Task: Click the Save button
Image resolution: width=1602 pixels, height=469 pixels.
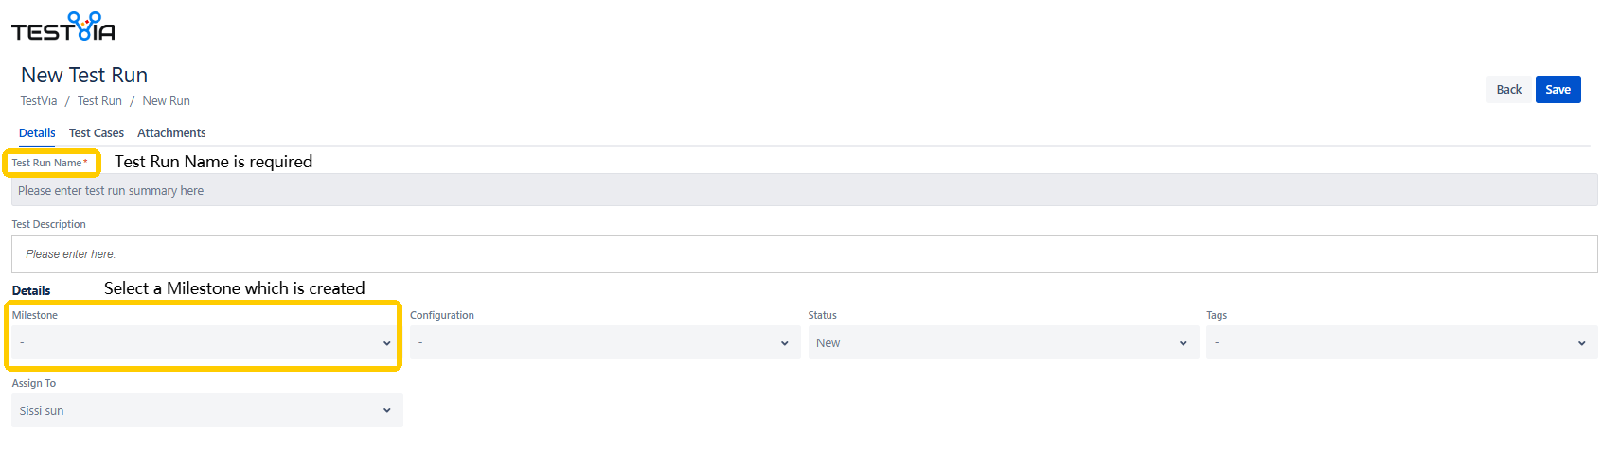Action: click(1557, 90)
